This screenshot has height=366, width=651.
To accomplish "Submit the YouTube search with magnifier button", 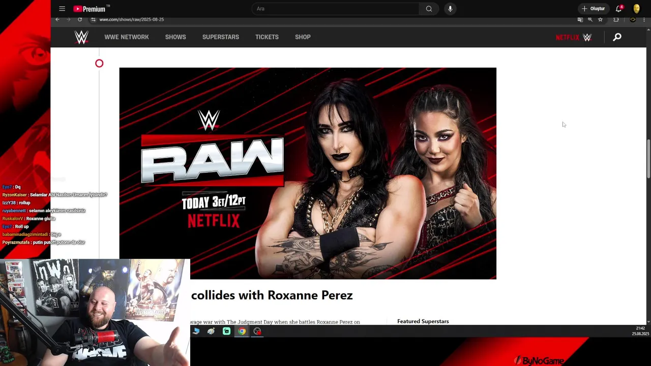I will pos(429,9).
